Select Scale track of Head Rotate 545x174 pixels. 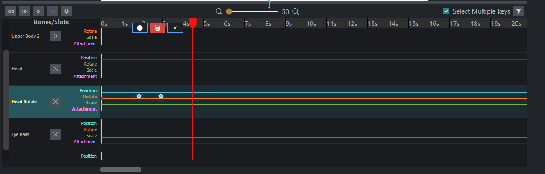point(91,103)
